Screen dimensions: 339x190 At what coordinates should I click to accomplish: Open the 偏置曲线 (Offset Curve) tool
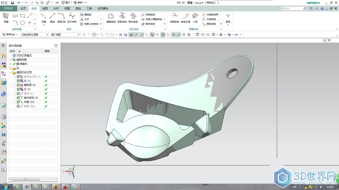click(111, 18)
